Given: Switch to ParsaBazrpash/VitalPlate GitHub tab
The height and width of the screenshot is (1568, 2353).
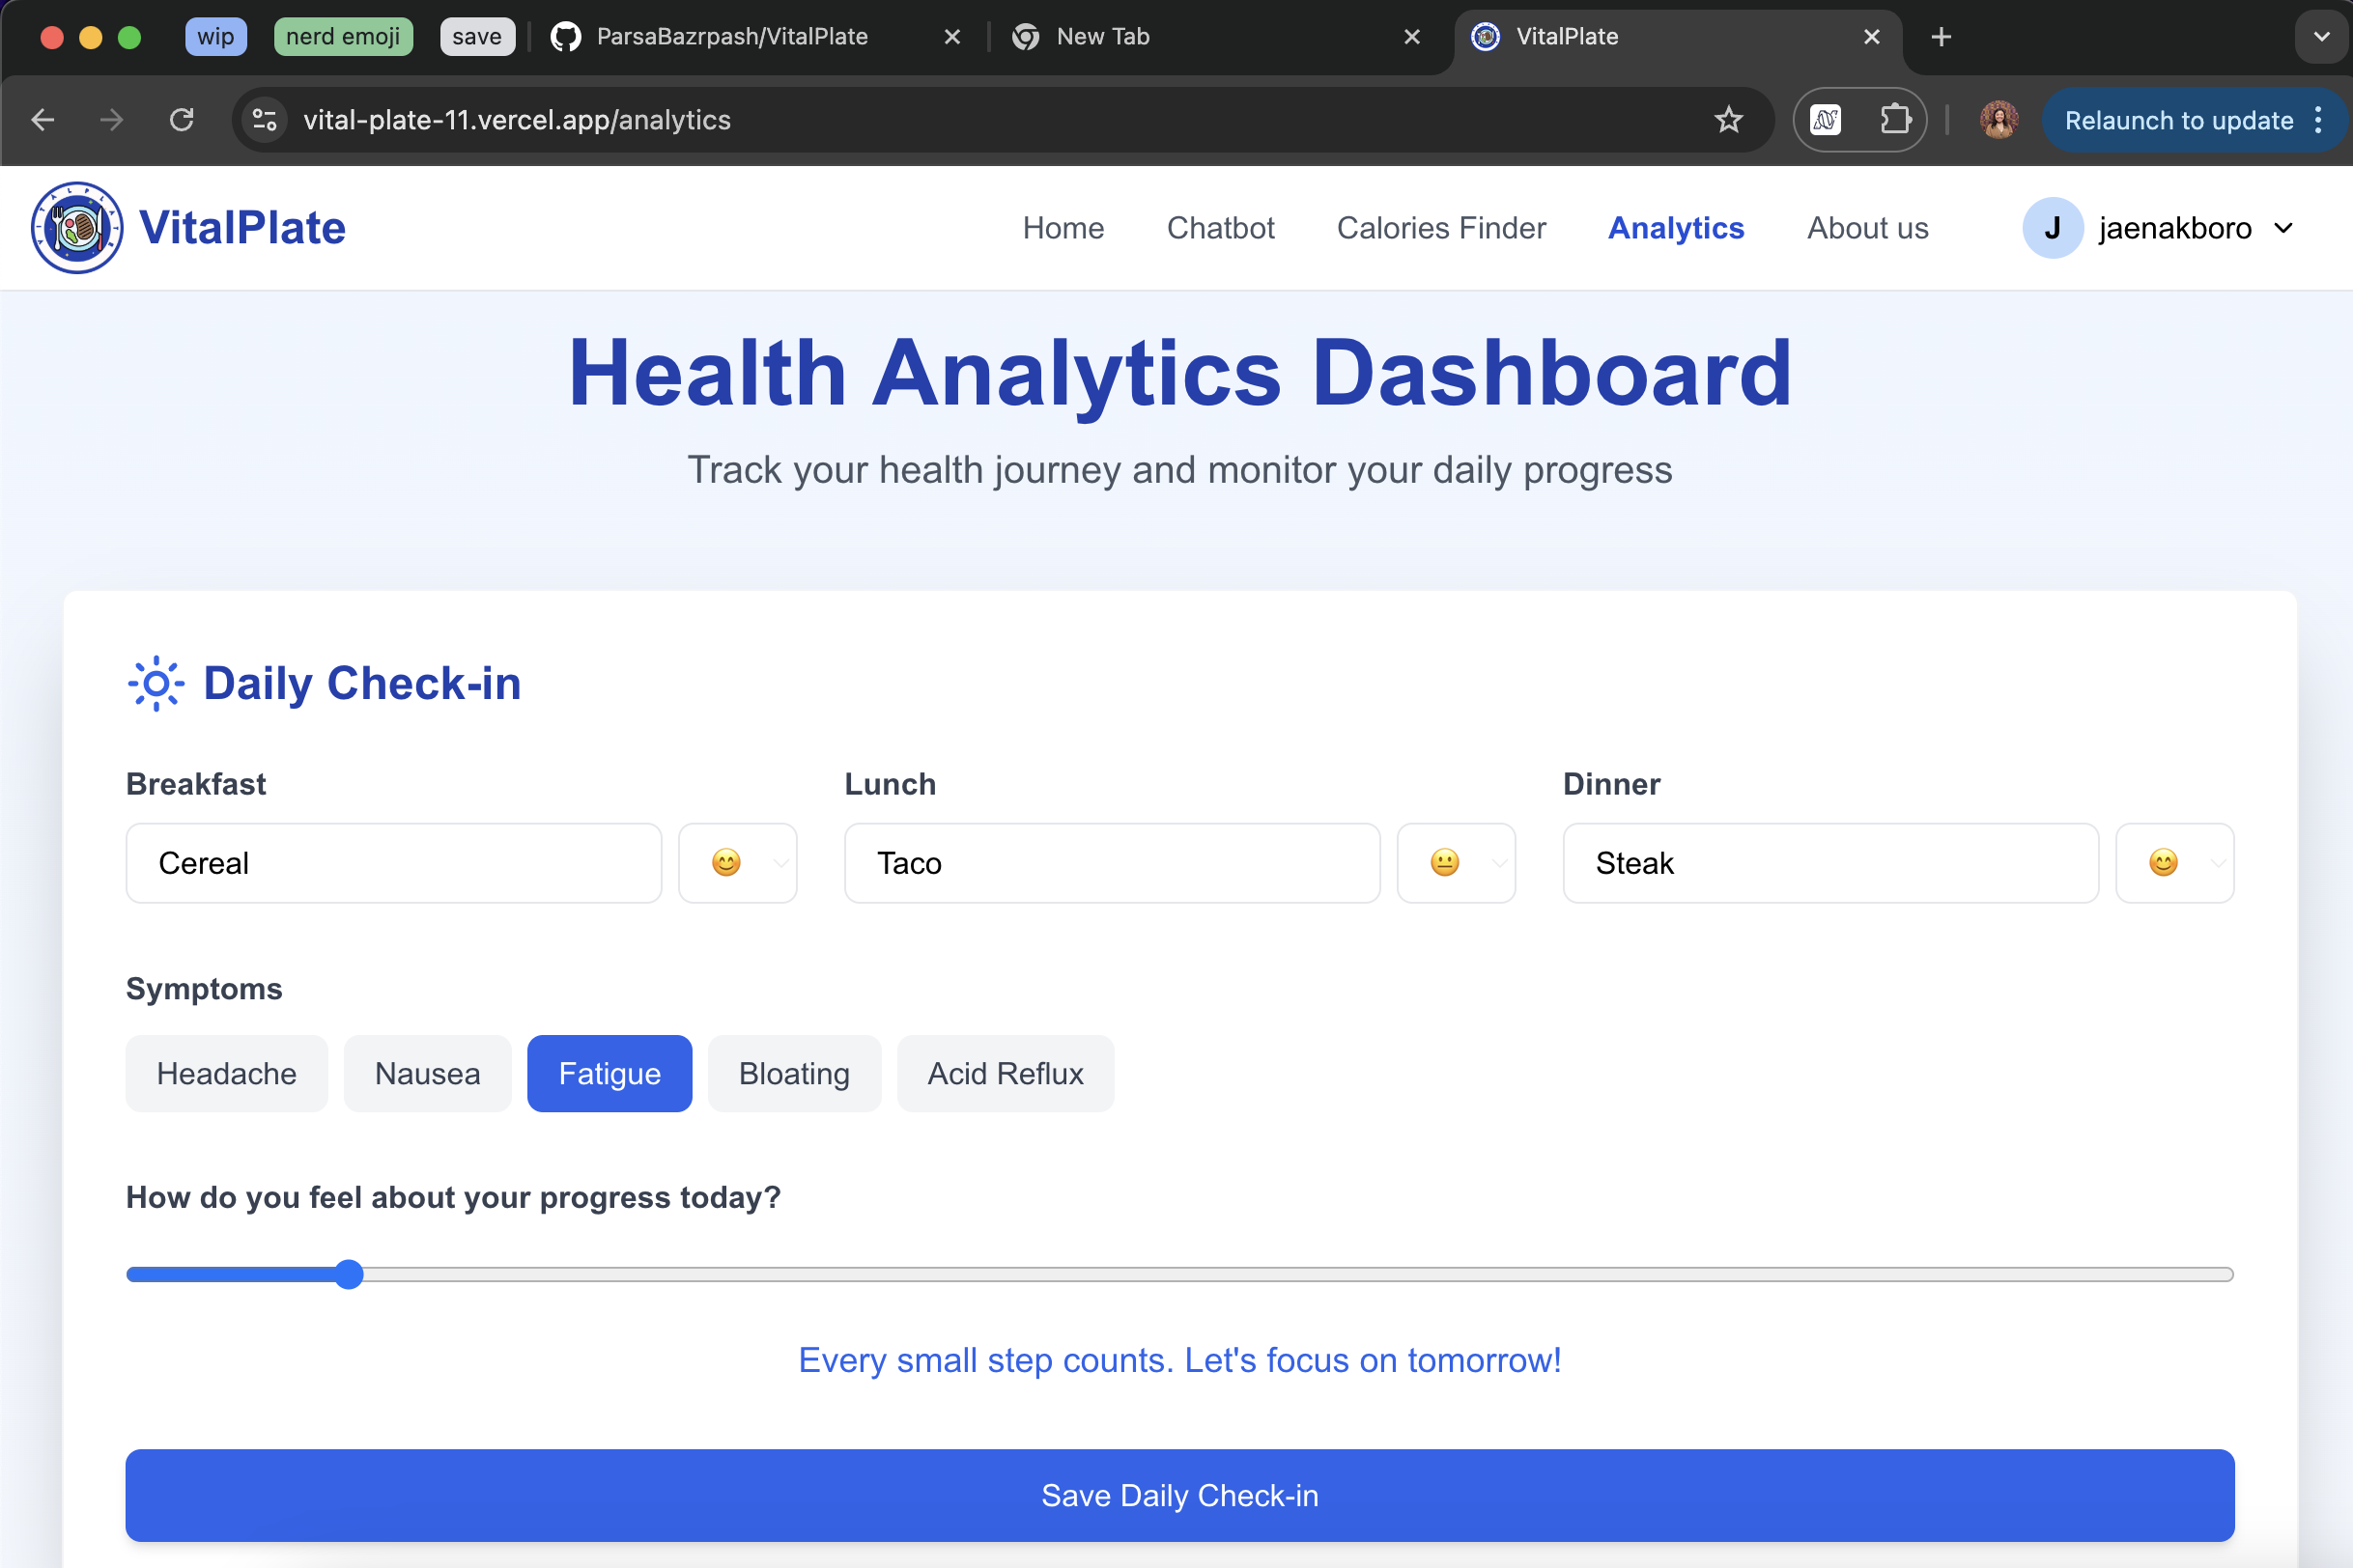Looking at the screenshot, I should [x=730, y=37].
